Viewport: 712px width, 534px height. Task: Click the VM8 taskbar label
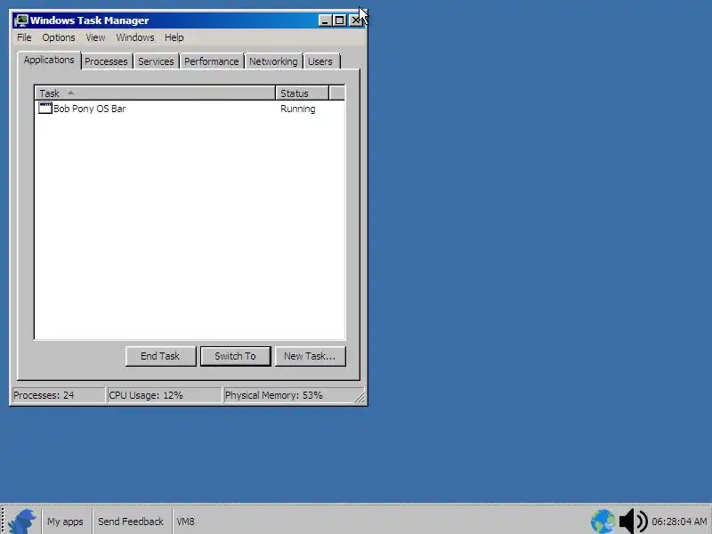(185, 522)
